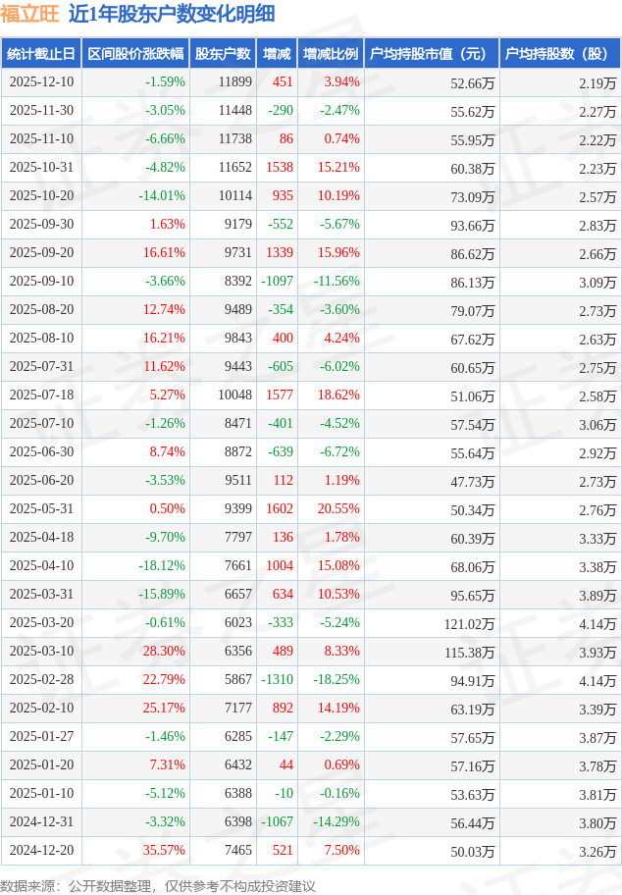Click the 2025-10-20 date row
The width and height of the screenshot is (622, 895).
pyautogui.click(x=41, y=196)
